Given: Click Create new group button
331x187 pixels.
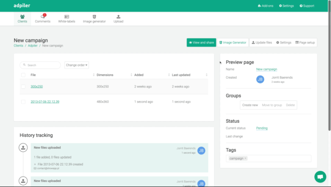Looking at the screenshot, I should click(x=250, y=105).
